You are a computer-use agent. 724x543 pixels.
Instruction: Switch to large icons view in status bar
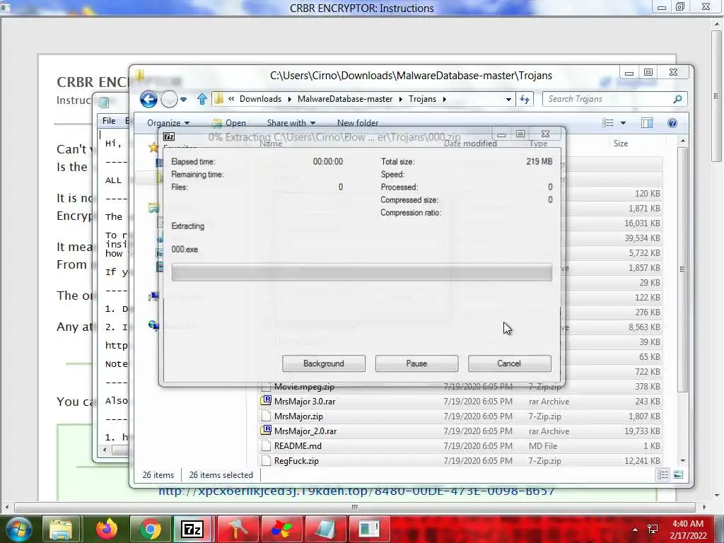point(678,474)
